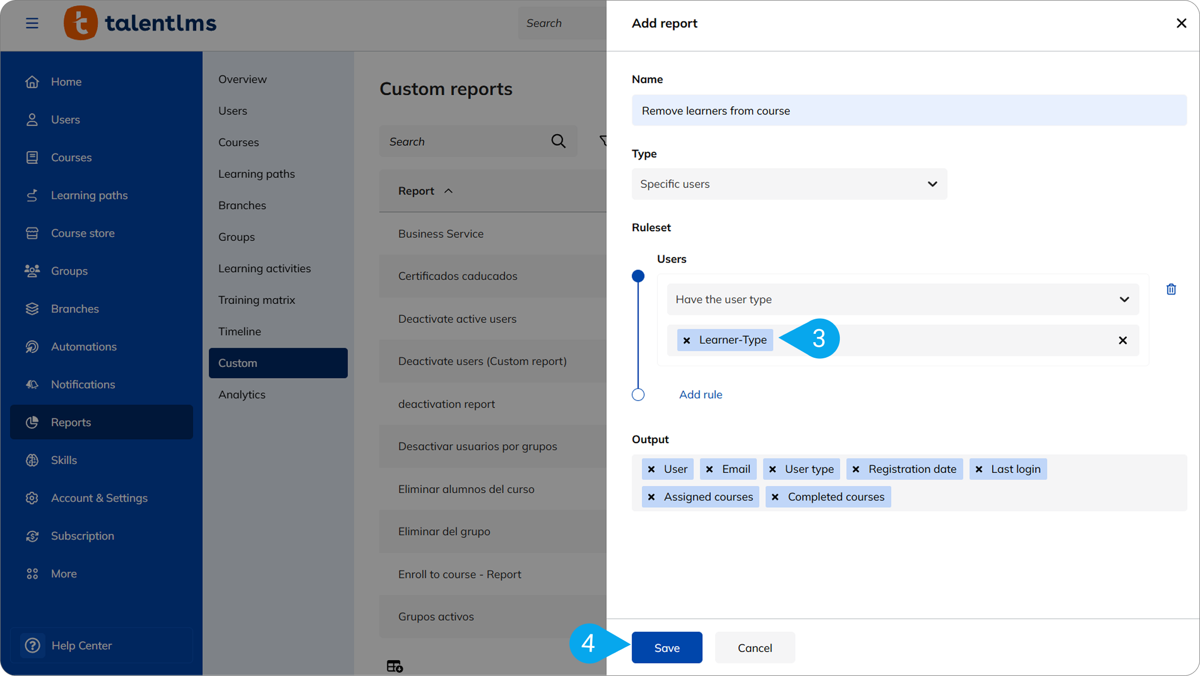Image resolution: width=1200 pixels, height=676 pixels.
Task: Open the Help Center question icon
Action: 32,645
